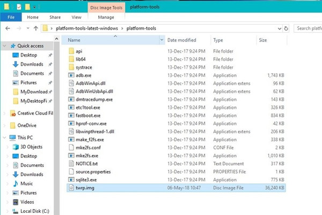
Task: Open the address bar history dropdown
Action: (x=279, y=28)
